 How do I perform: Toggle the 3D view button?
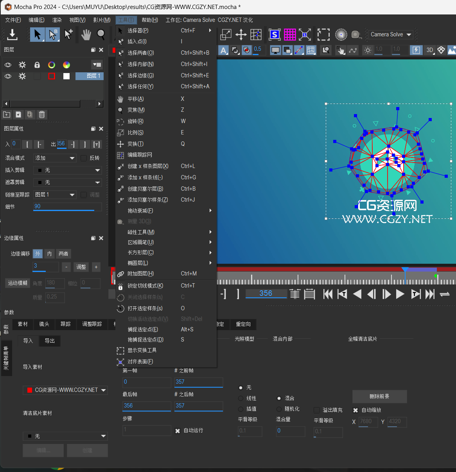pos(430,50)
